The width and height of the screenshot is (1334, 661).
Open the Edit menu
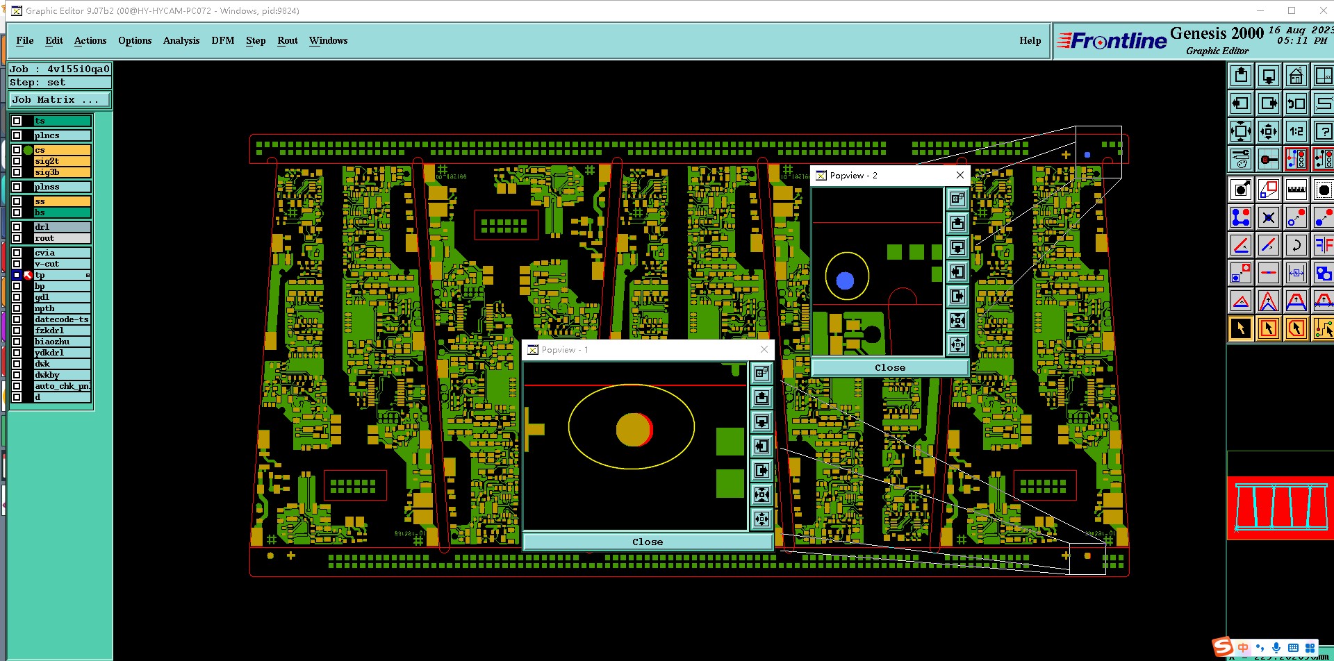point(54,40)
